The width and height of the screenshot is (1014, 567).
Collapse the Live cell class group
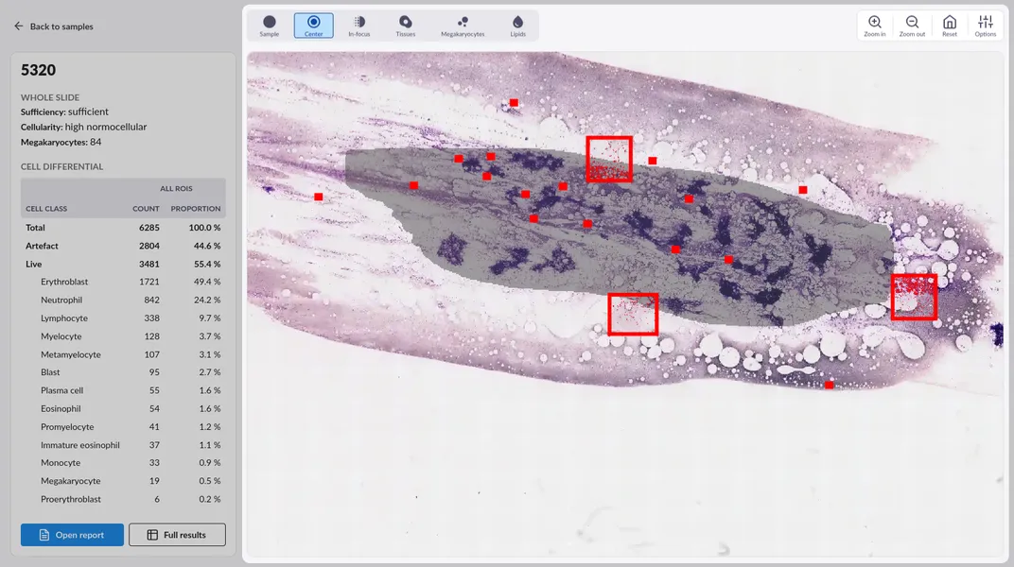pos(34,264)
